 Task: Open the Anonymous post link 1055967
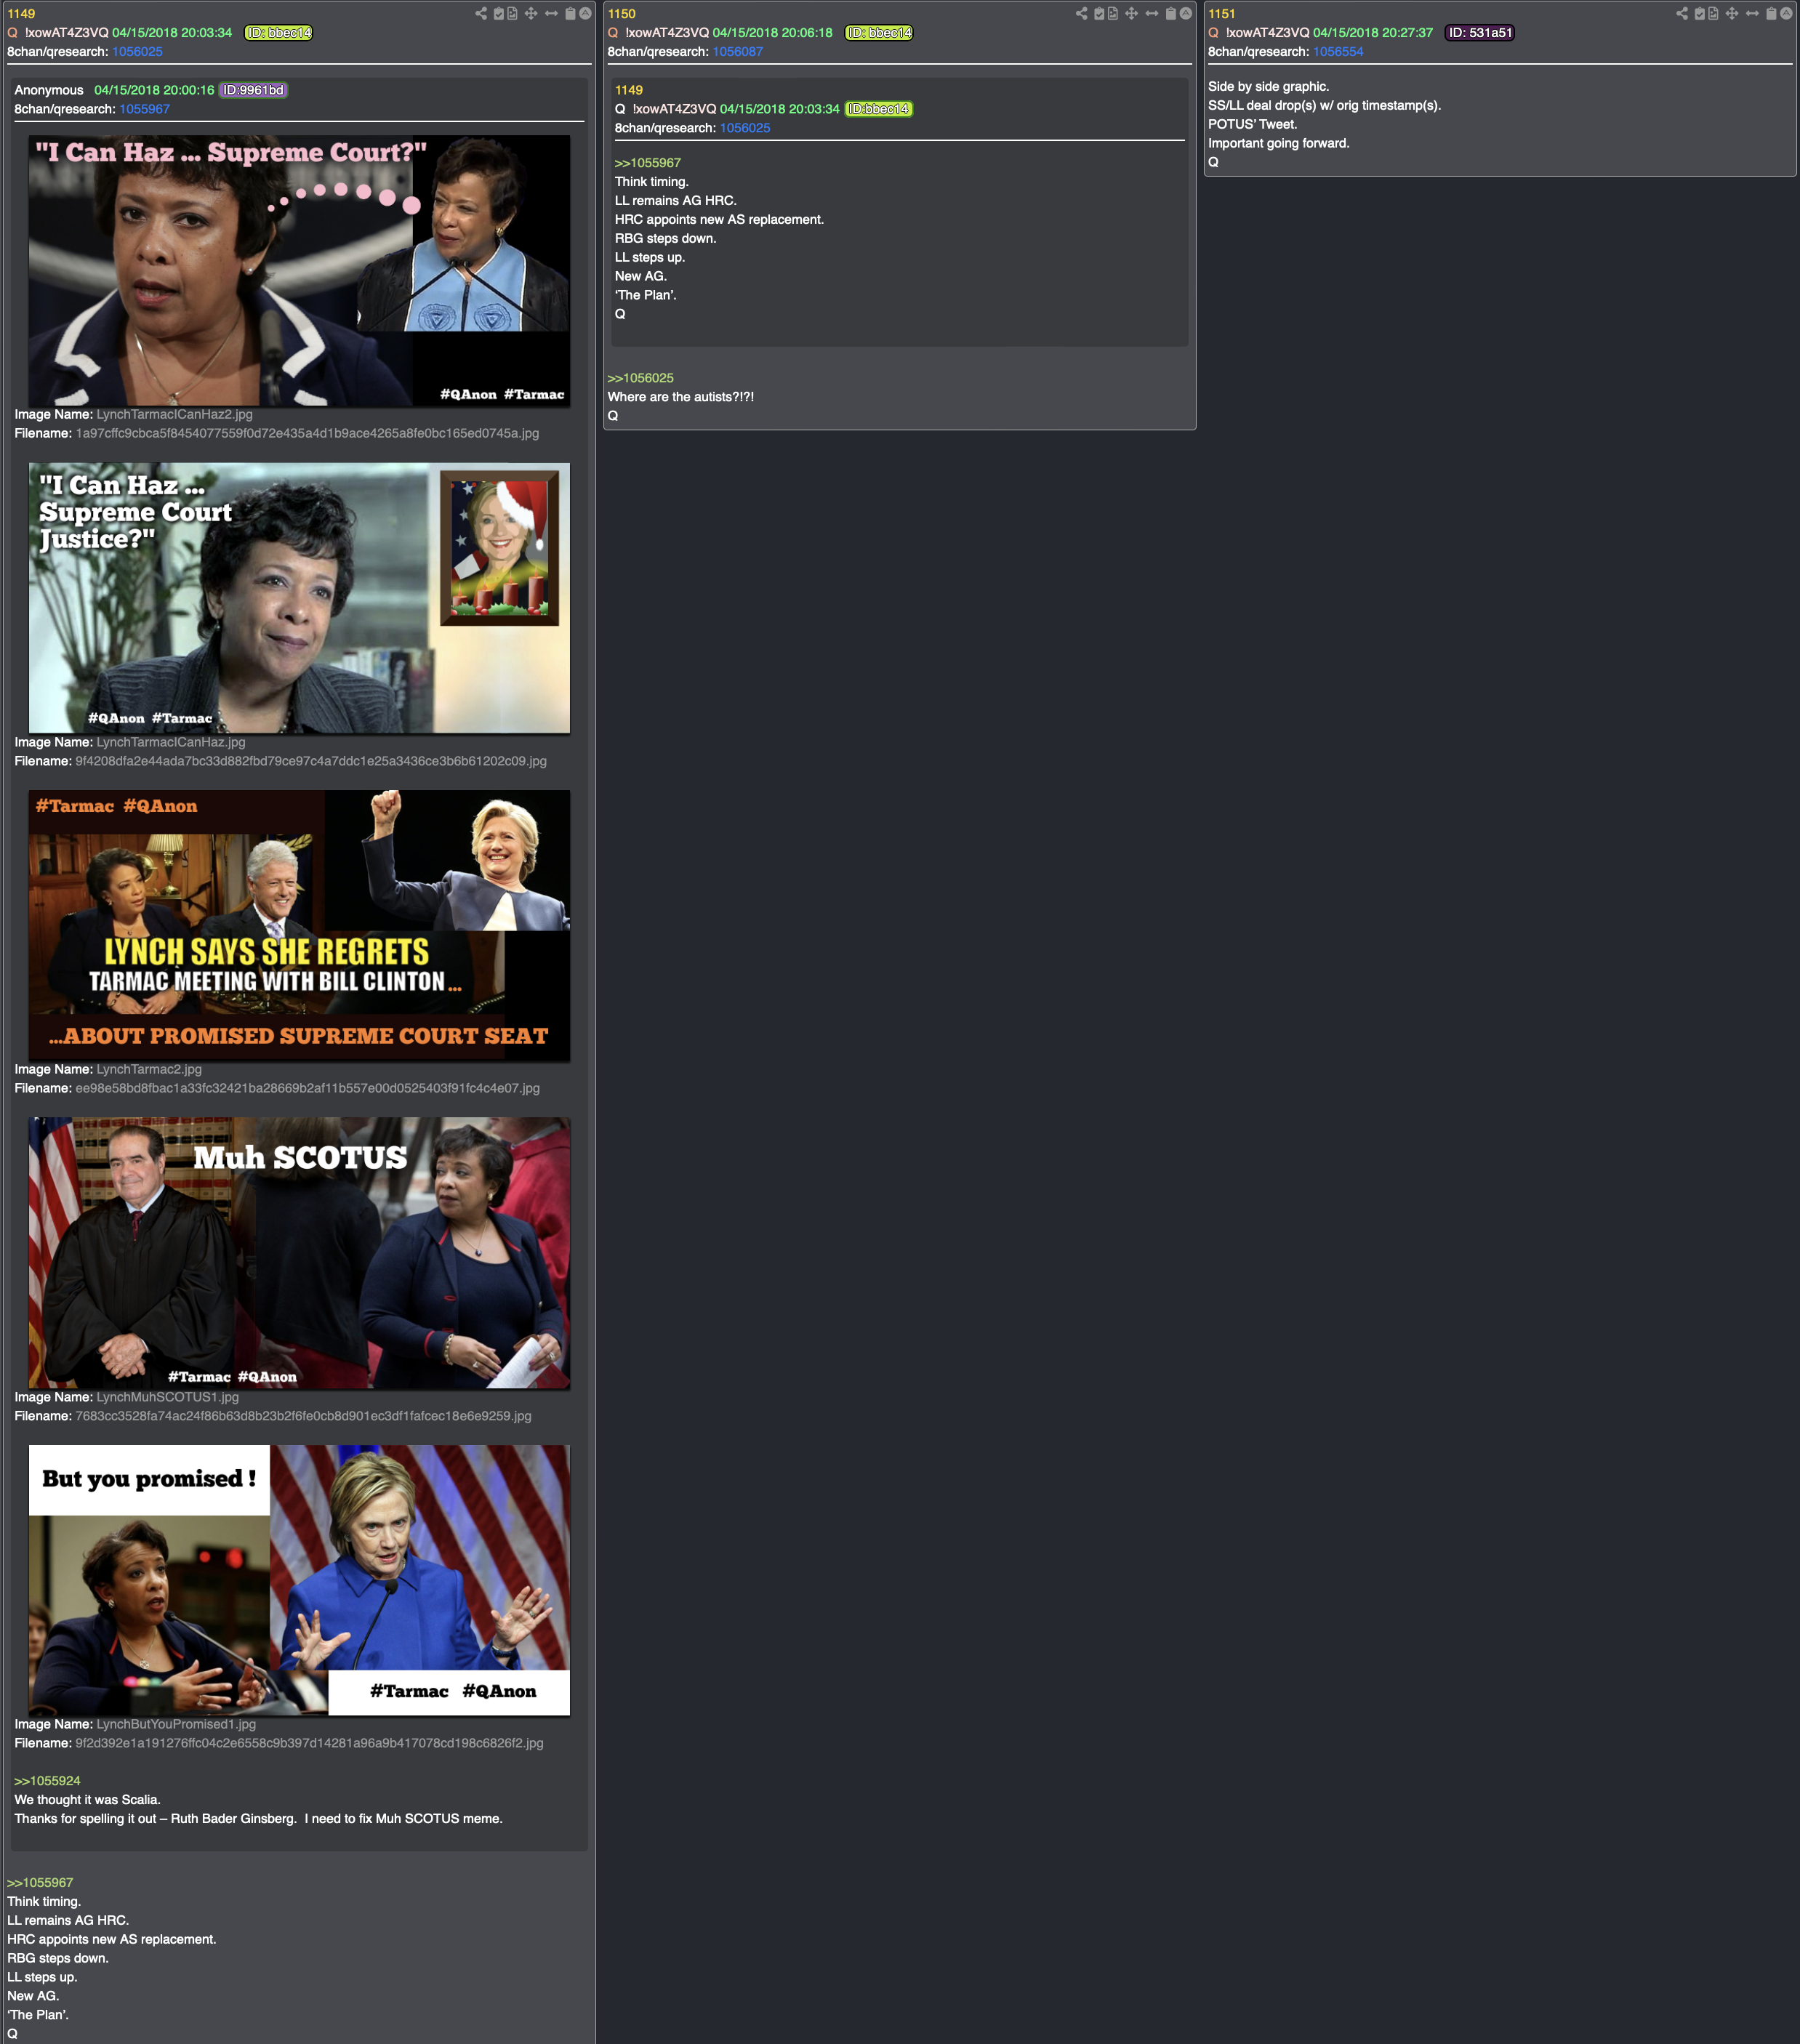[145, 109]
